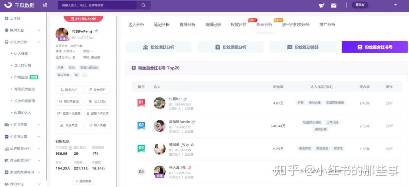Open 付鹏FuPeng profile avatar

[x=62, y=34]
